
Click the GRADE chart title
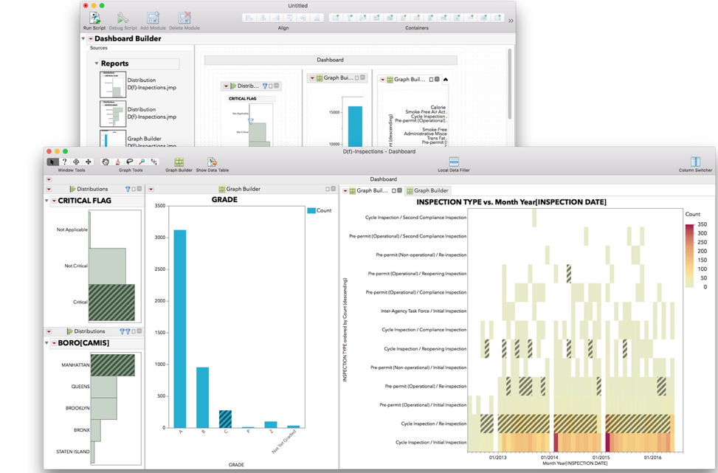[224, 200]
